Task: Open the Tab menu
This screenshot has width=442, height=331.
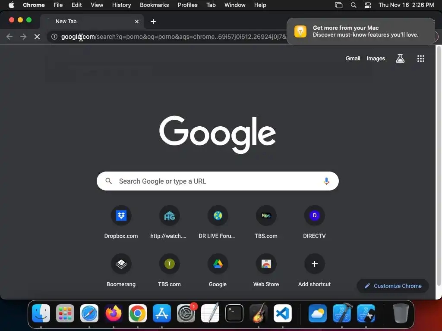Action: [211, 5]
